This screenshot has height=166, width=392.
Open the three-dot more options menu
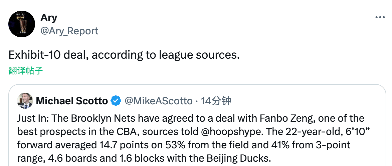tap(380, 18)
